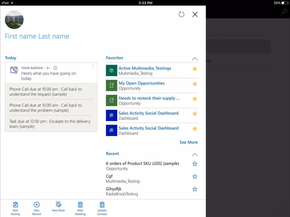This screenshot has width=290, height=217.
Task: Tap the search magnifier in background app
Action: 284,12
